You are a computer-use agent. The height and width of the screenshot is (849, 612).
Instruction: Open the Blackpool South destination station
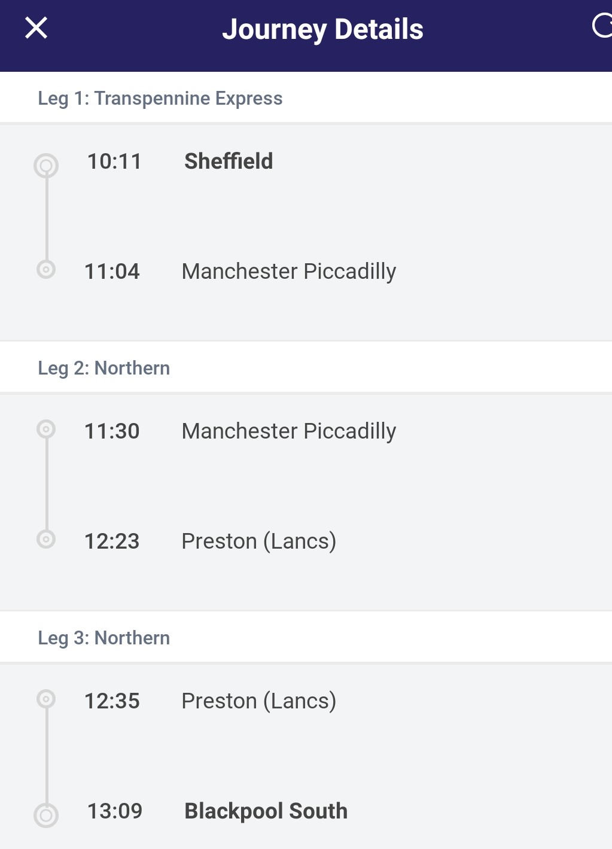click(x=266, y=811)
